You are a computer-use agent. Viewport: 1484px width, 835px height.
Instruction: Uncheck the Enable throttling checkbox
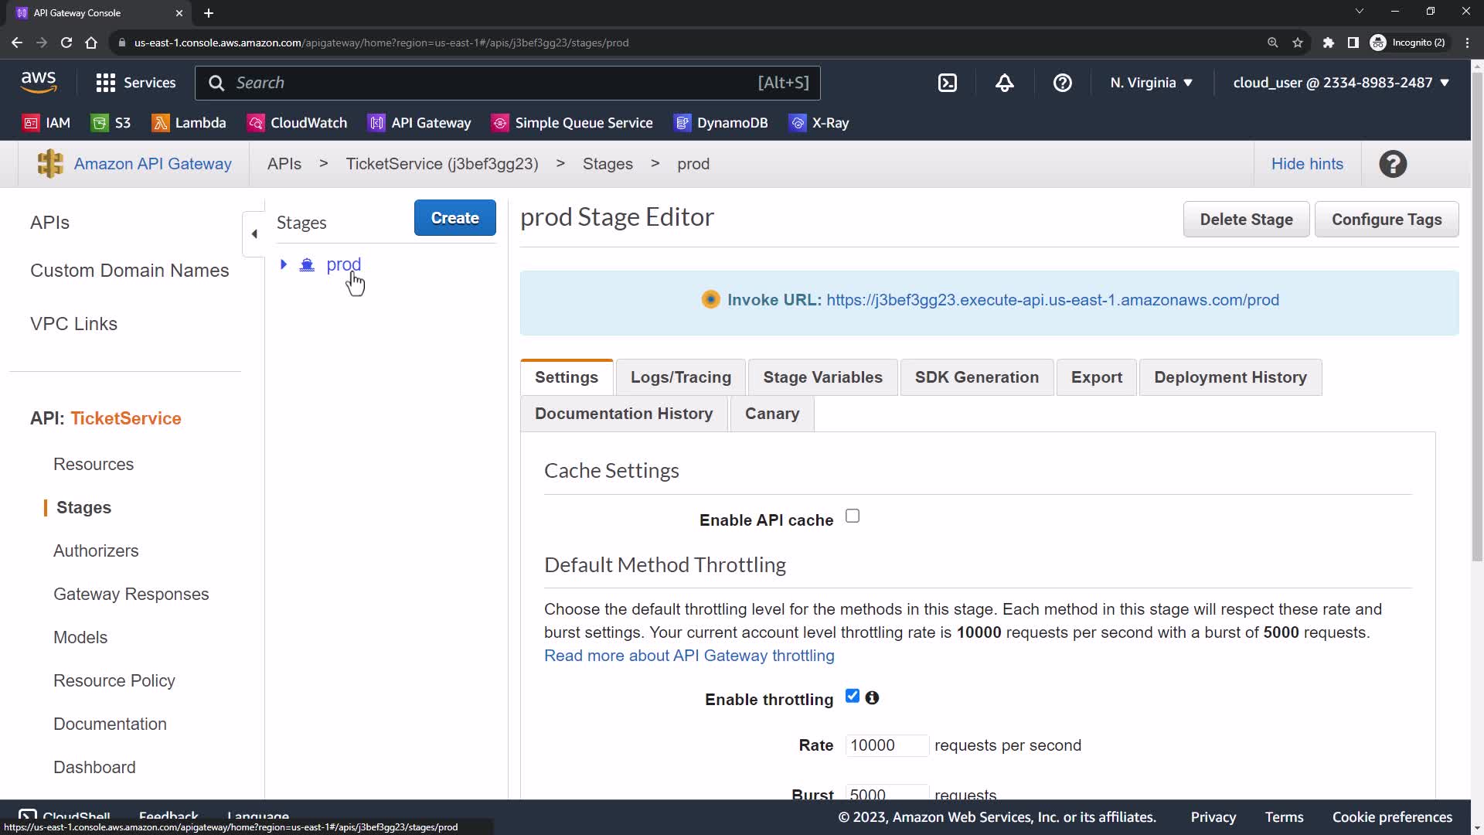pyautogui.click(x=852, y=696)
